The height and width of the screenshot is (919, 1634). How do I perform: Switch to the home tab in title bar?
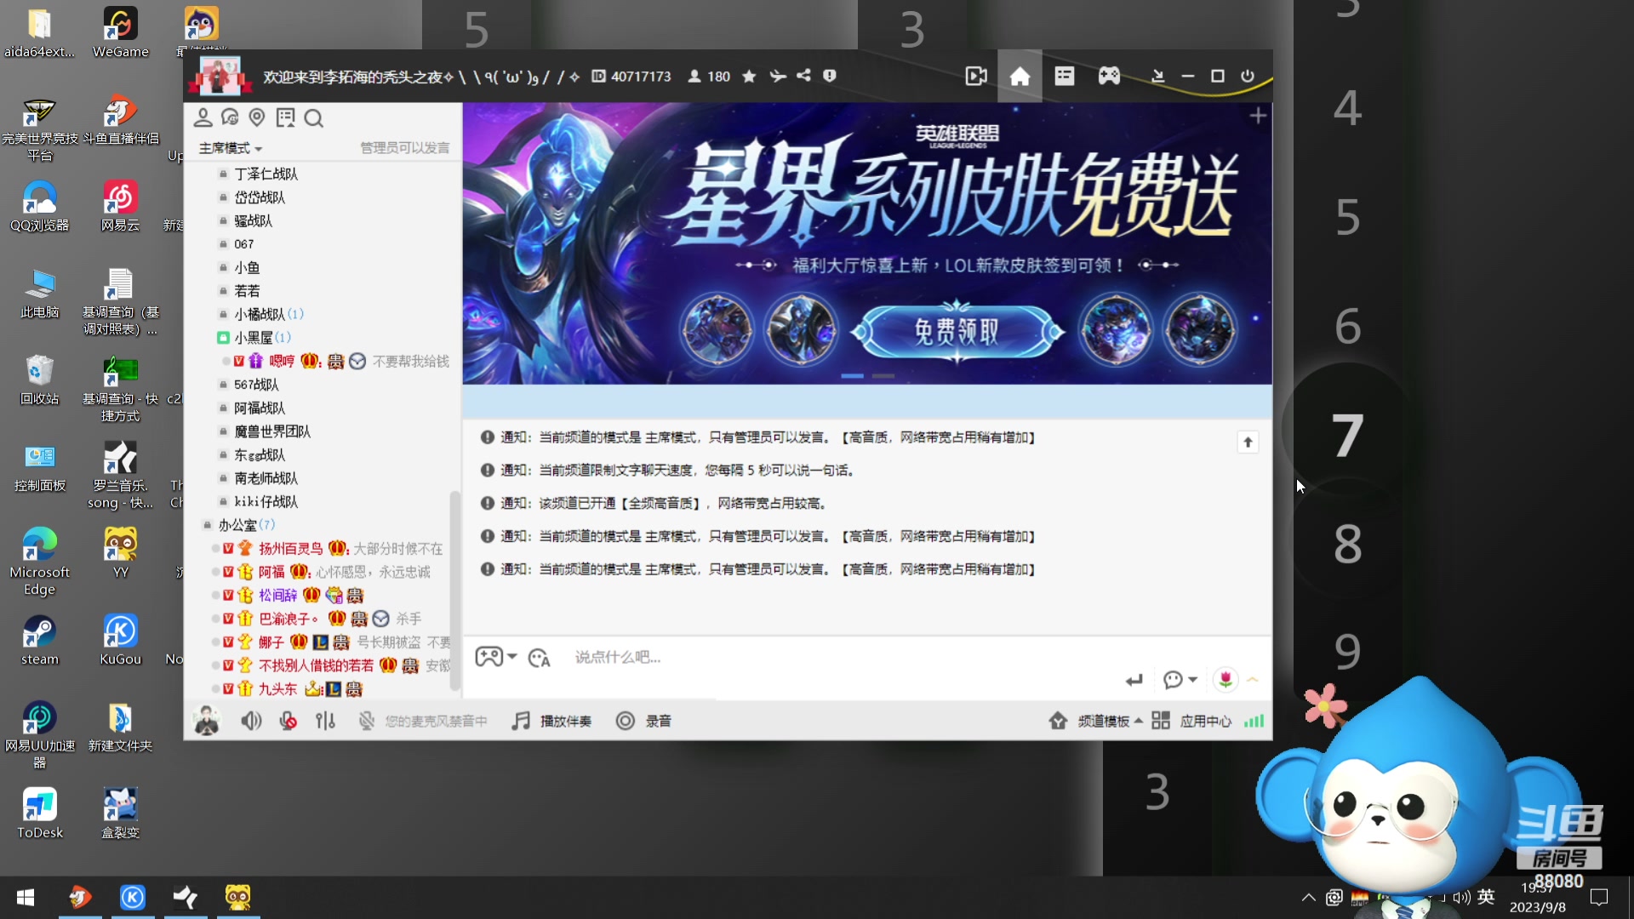click(x=1019, y=76)
